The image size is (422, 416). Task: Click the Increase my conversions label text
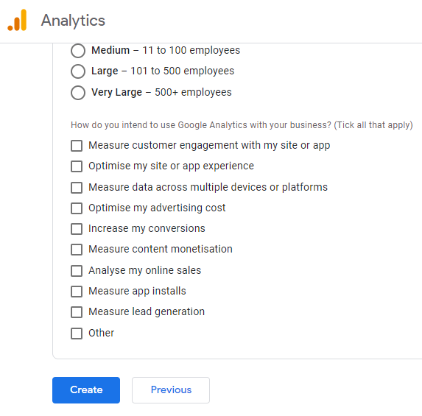pos(147,228)
